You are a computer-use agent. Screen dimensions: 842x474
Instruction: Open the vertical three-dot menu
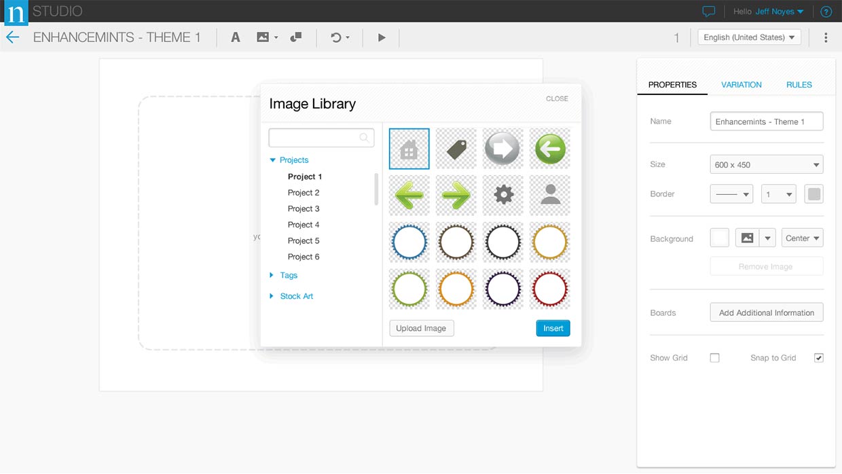[826, 37]
